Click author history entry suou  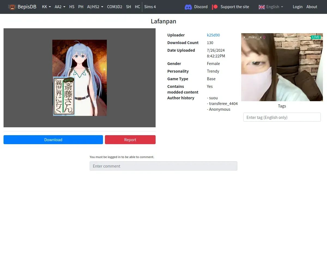tap(213, 98)
